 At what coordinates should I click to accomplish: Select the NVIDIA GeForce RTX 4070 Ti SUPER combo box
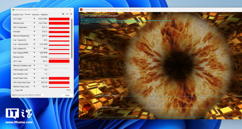pyautogui.click(x=28, y=95)
